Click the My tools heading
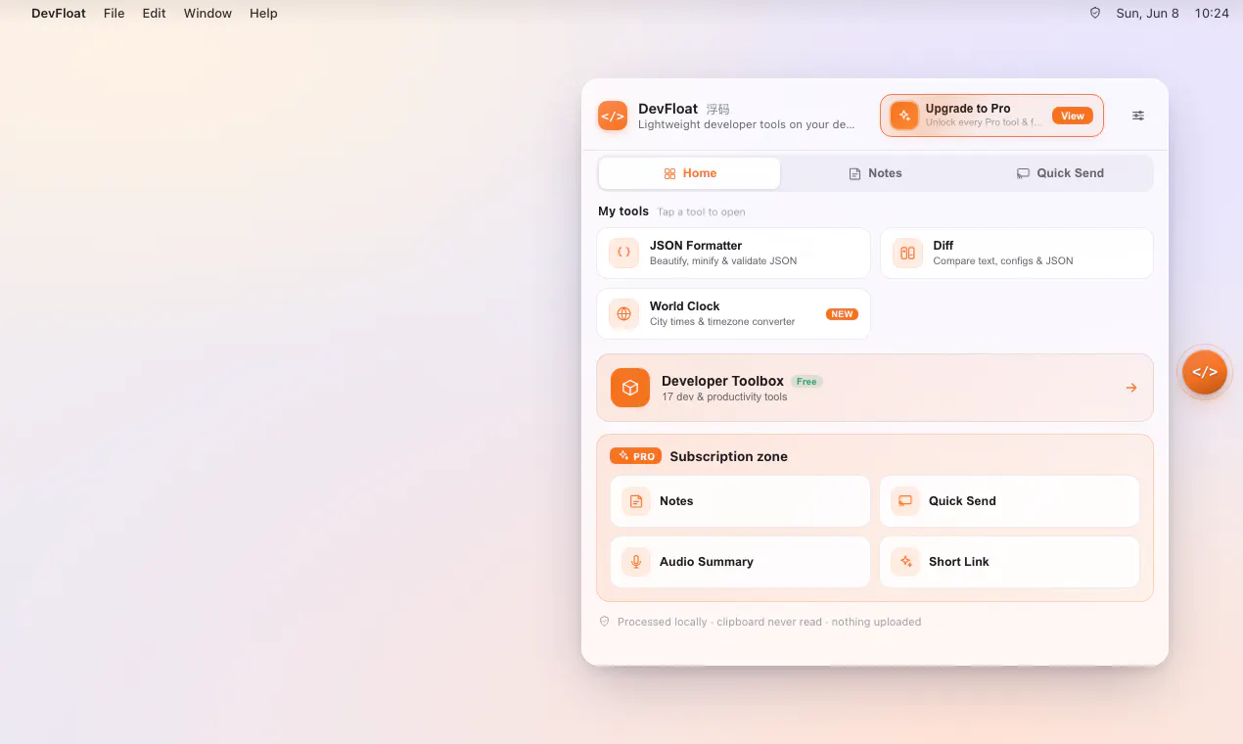This screenshot has width=1243, height=744. 623,211
